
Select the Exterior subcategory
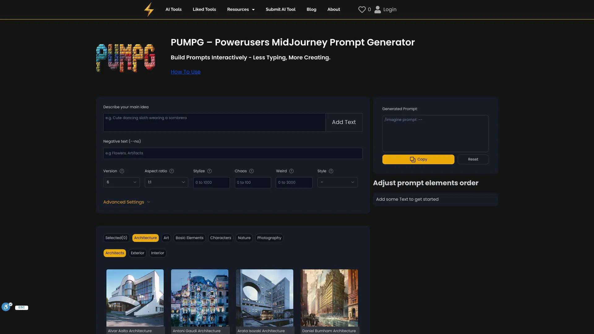coord(137,253)
